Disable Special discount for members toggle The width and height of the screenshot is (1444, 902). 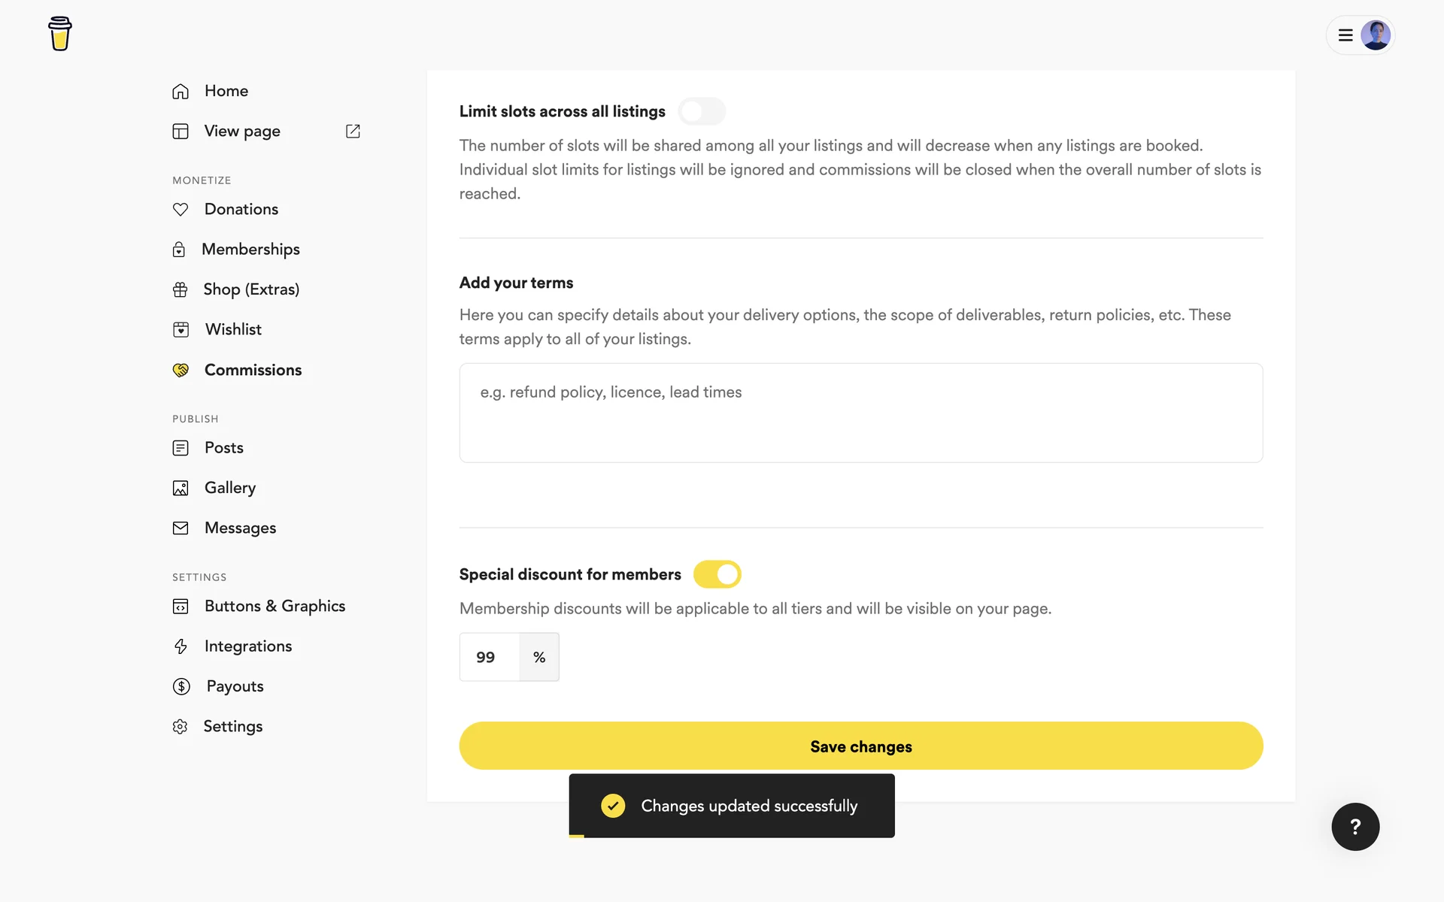pos(717,574)
